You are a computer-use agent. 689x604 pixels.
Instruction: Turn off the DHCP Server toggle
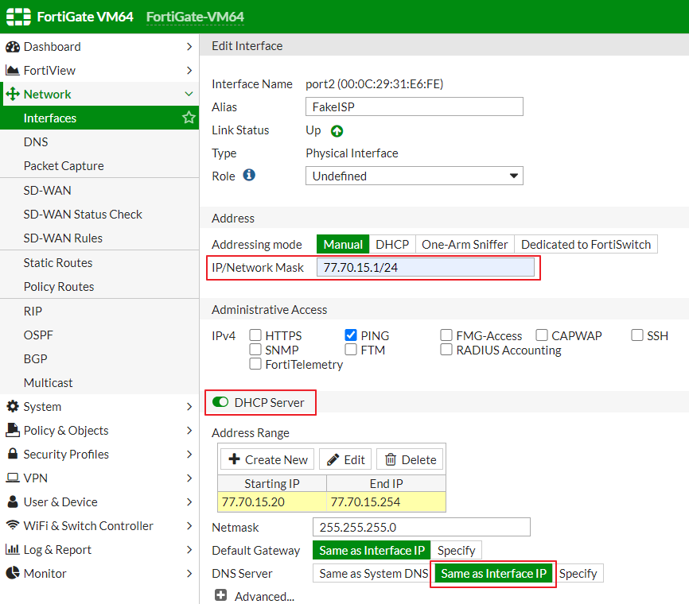pyautogui.click(x=220, y=402)
